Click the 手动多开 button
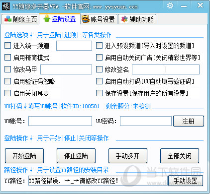 tap(128, 156)
